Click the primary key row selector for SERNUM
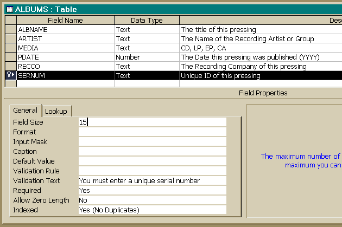Screen dimensions: 342x227 click(11, 75)
